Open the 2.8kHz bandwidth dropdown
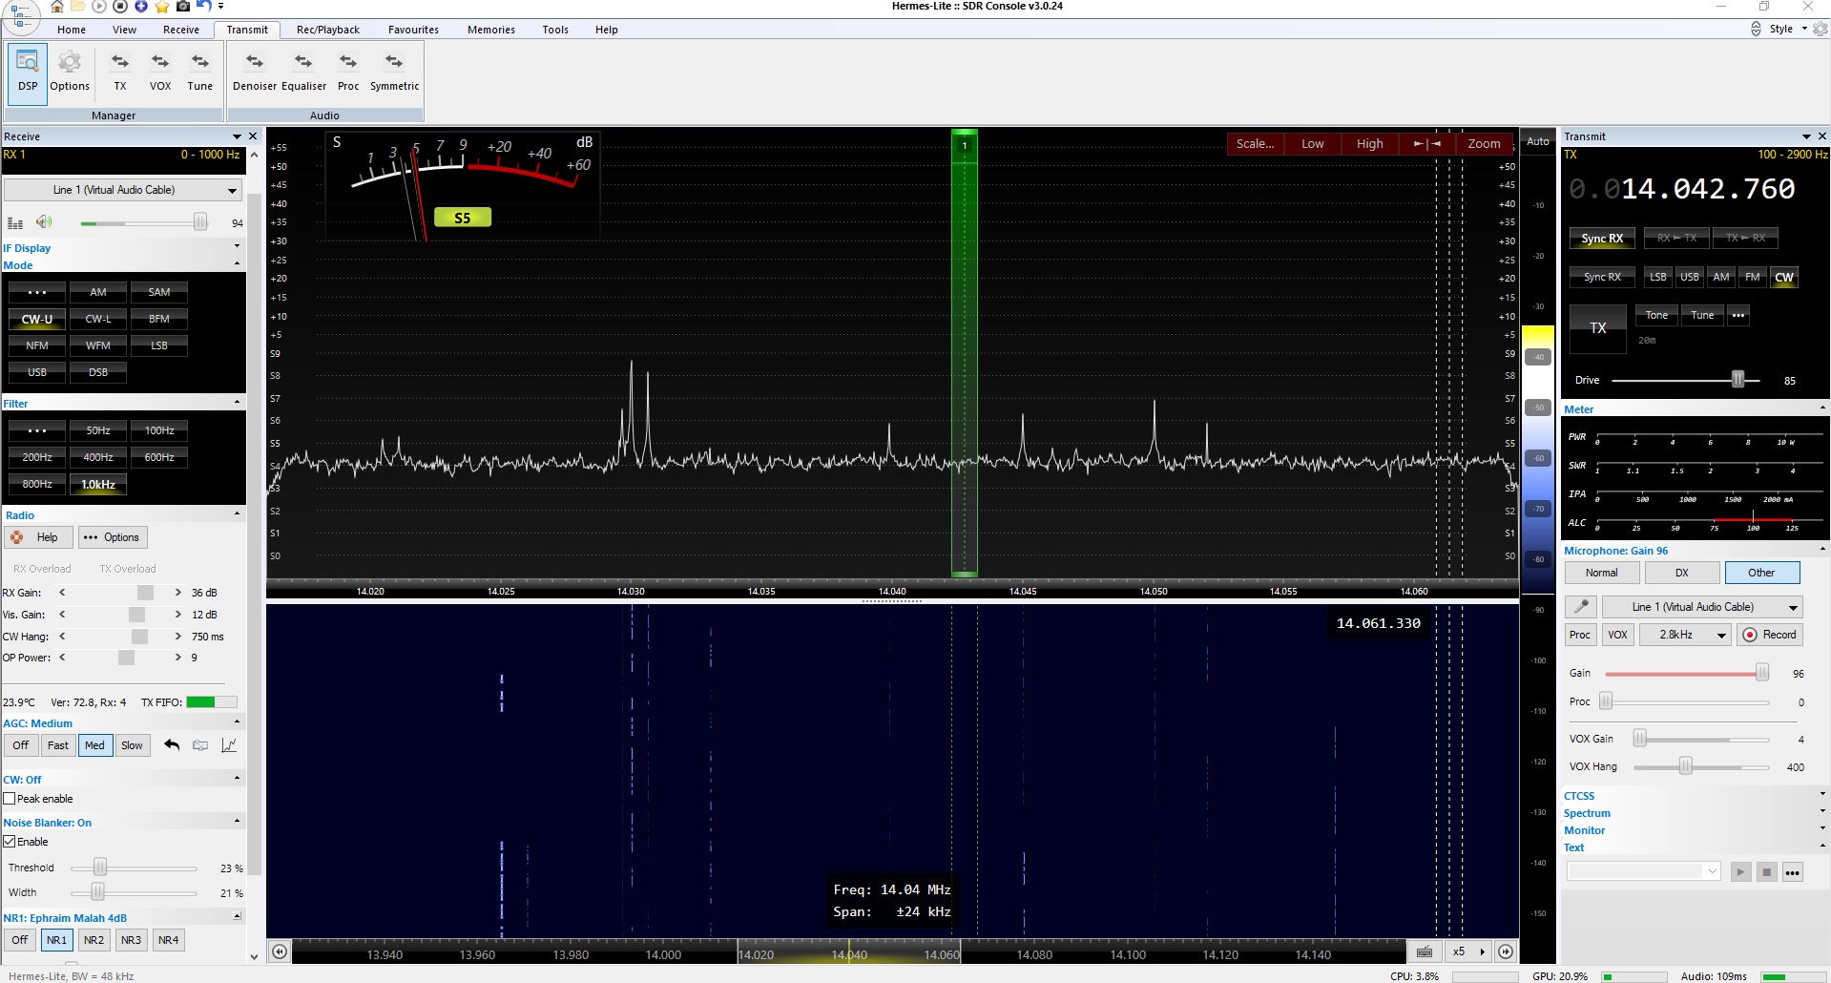This screenshot has height=983, width=1831. [1684, 635]
